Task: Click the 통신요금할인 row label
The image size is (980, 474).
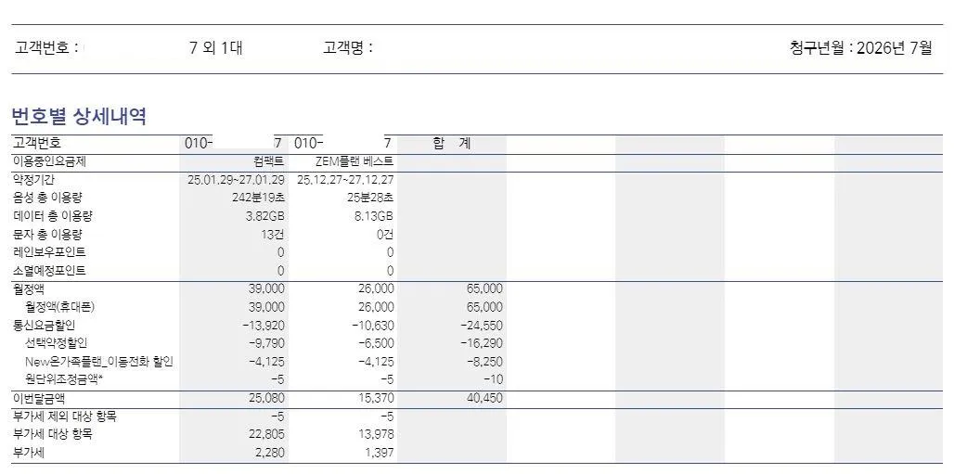Action: (x=44, y=325)
